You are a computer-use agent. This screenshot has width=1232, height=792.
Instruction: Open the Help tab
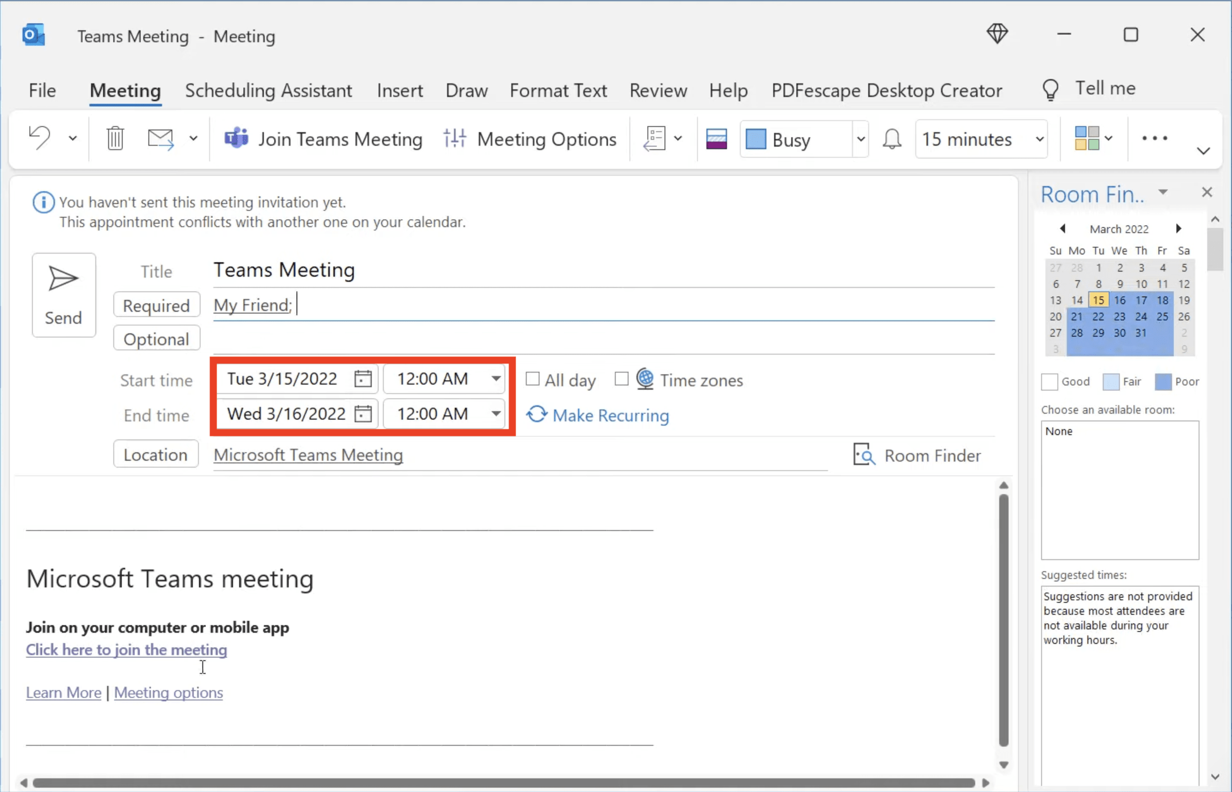pos(728,90)
